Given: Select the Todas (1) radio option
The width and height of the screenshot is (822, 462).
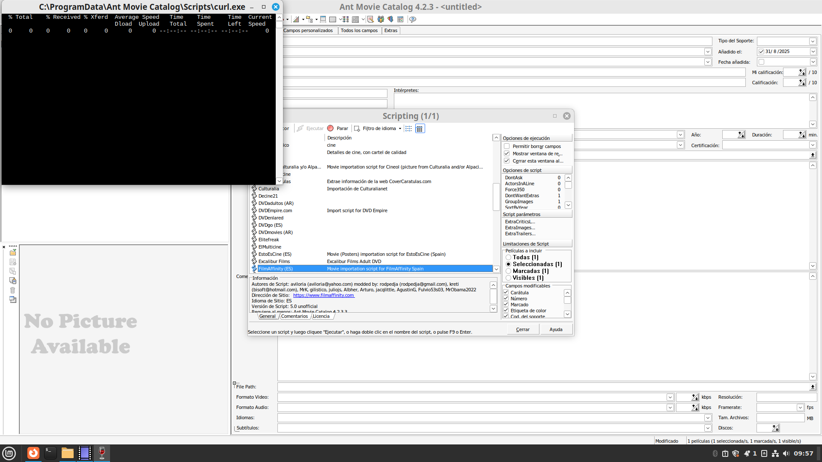Looking at the screenshot, I should pos(509,258).
